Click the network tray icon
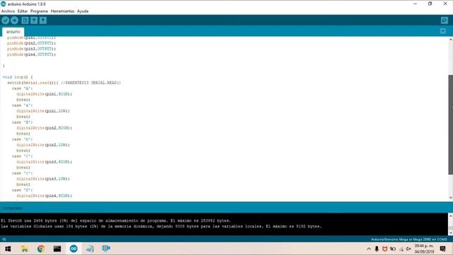 tap(401, 249)
